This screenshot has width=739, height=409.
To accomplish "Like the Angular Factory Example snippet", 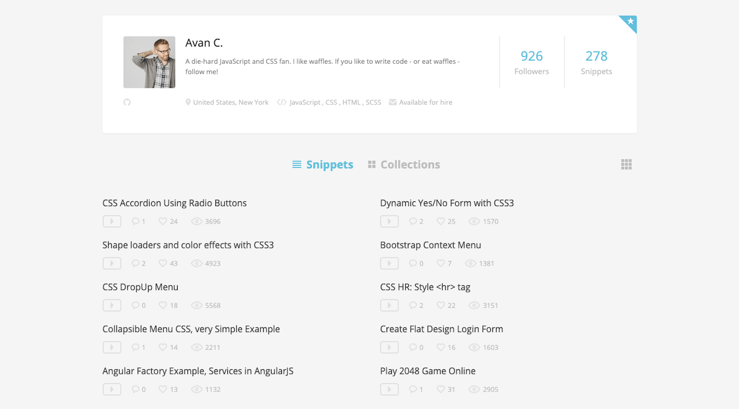I will coord(162,389).
